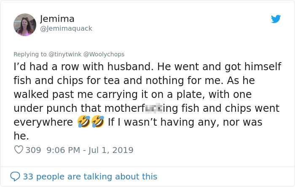The image size is (295, 187).
Task: Open the 9:06 PM - Jul 1, 2019 timestamp
Action: [90, 150]
